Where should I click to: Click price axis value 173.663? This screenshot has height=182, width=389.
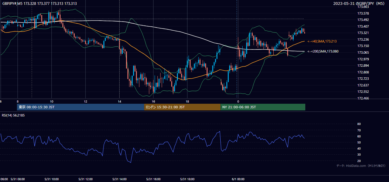[x=363, y=7]
